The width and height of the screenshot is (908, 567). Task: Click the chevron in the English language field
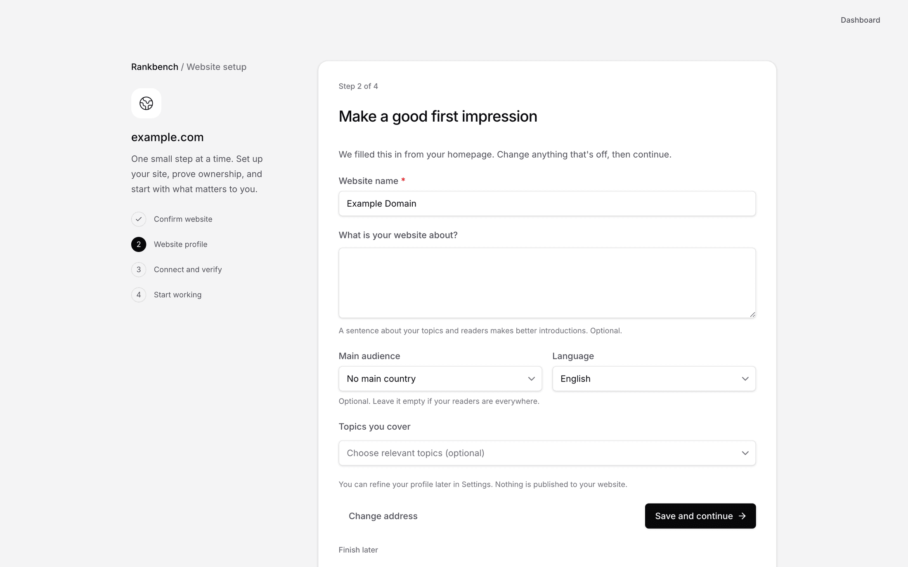point(745,379)
